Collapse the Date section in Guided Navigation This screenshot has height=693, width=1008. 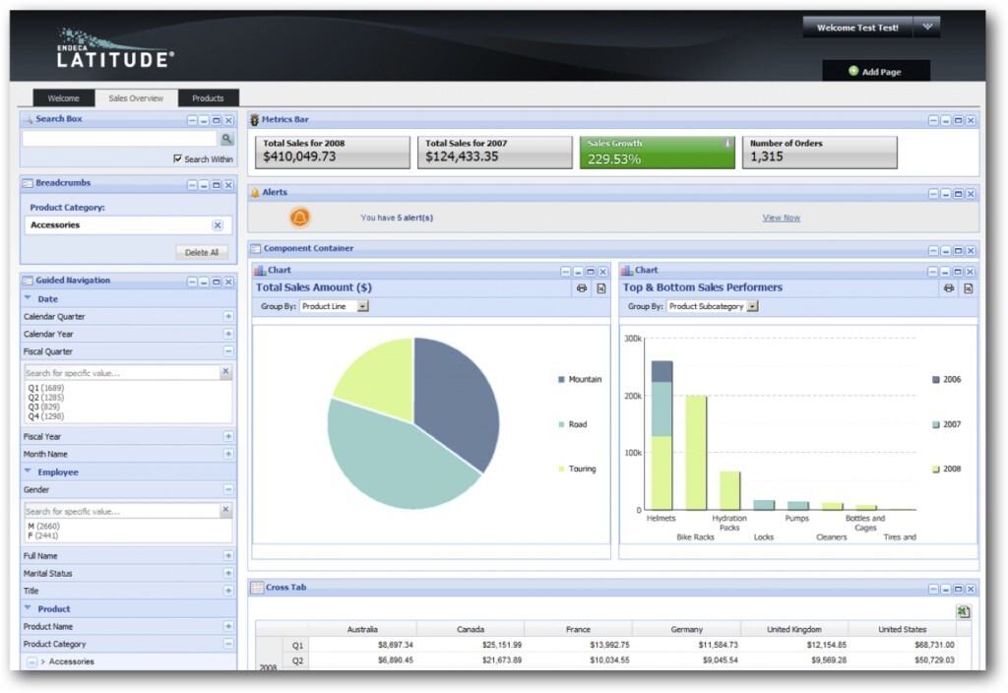click(x=26, y=298)
